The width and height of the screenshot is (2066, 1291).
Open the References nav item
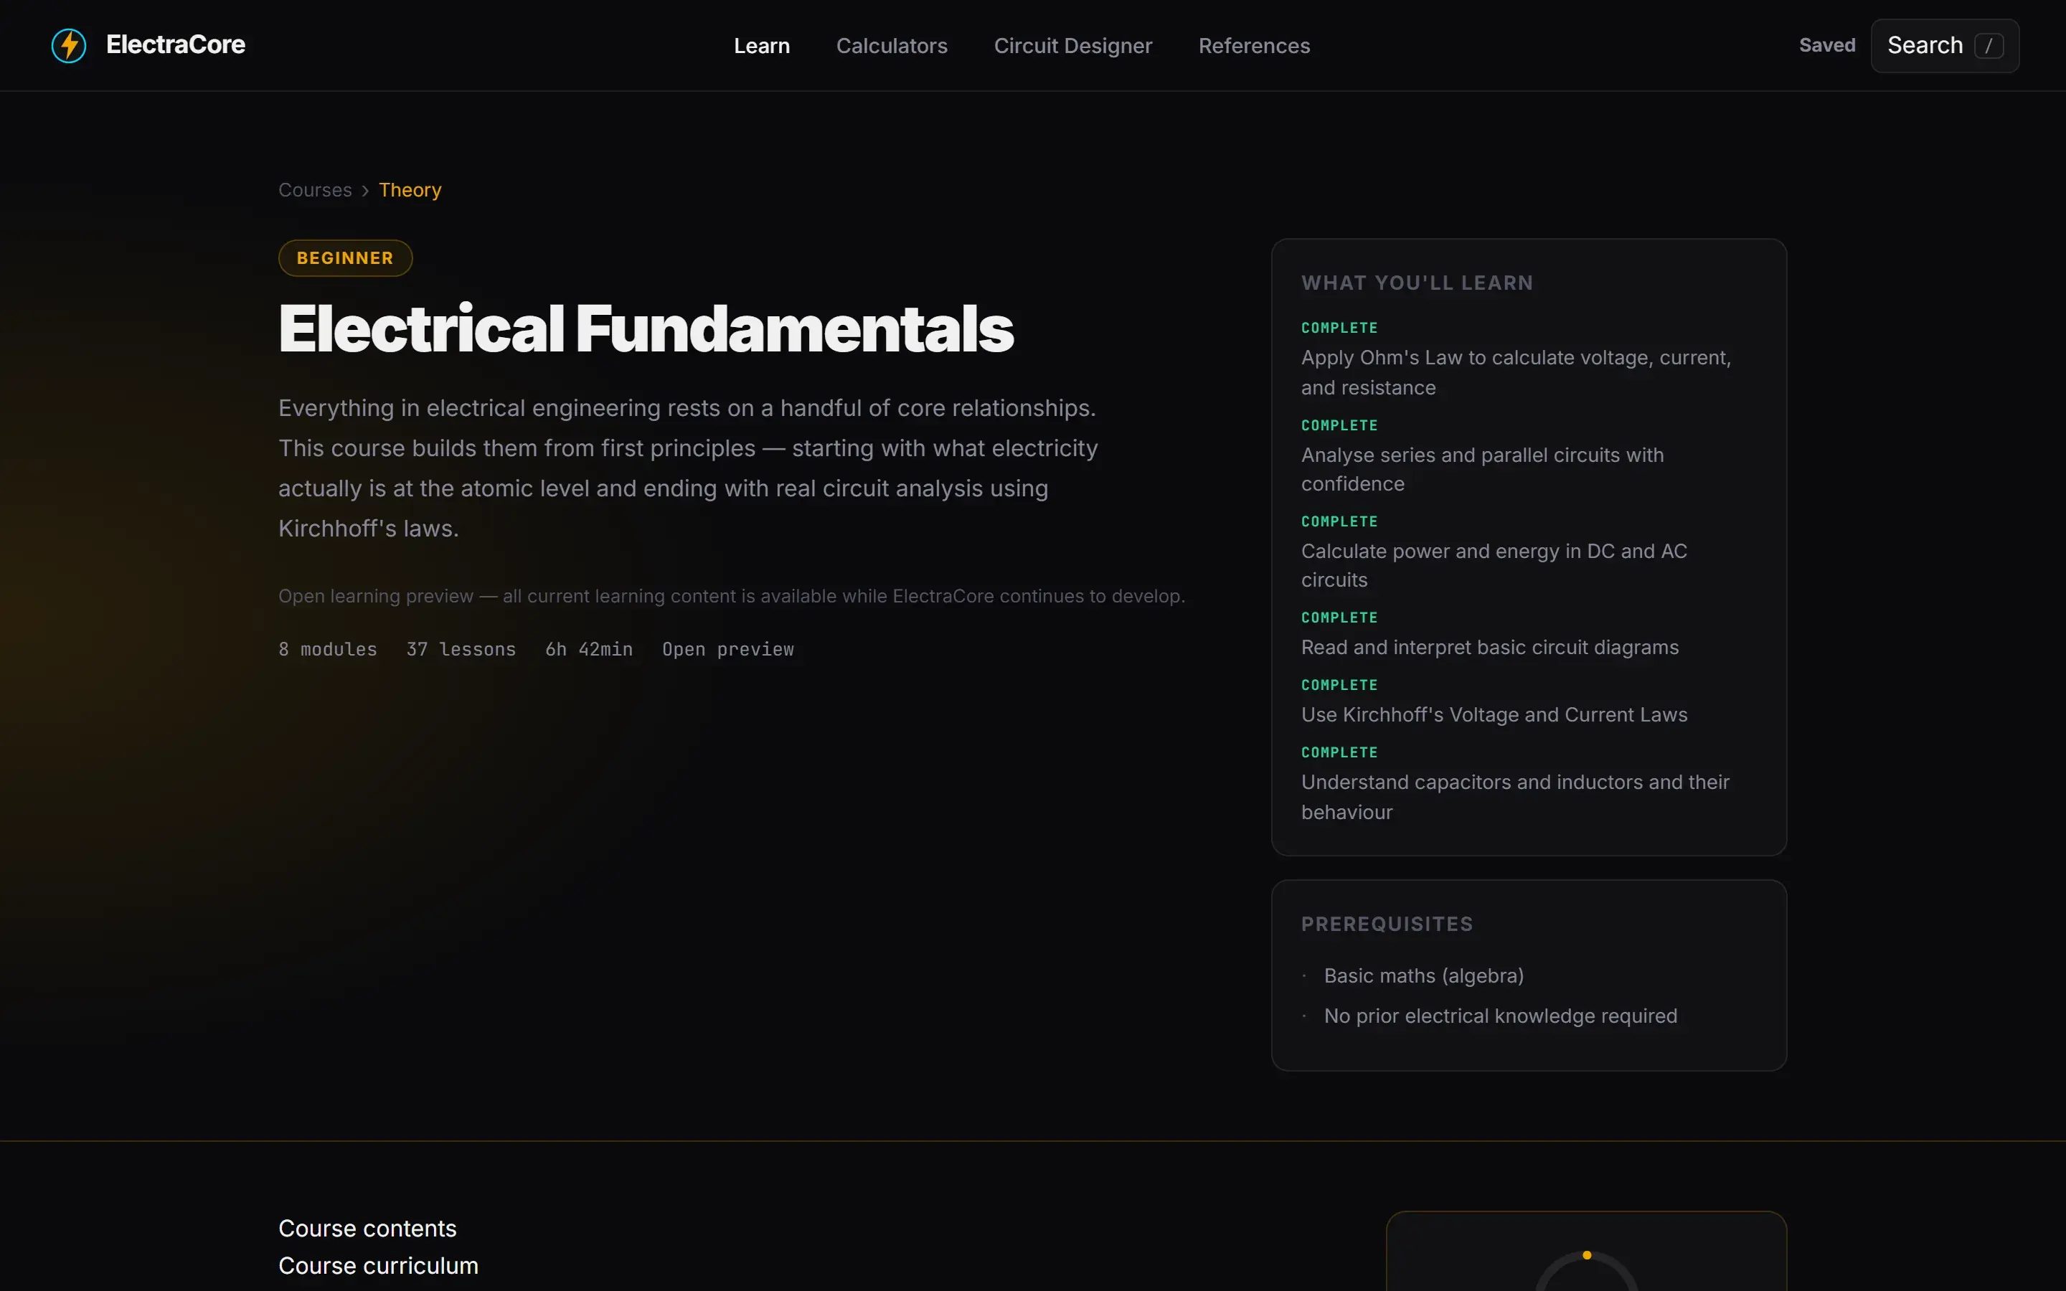pyautogui.click(x=1253, y=46)
